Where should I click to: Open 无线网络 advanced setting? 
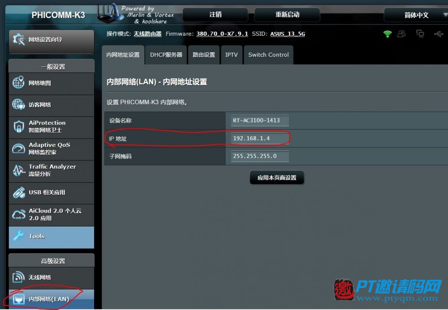(x=52, y=277)
